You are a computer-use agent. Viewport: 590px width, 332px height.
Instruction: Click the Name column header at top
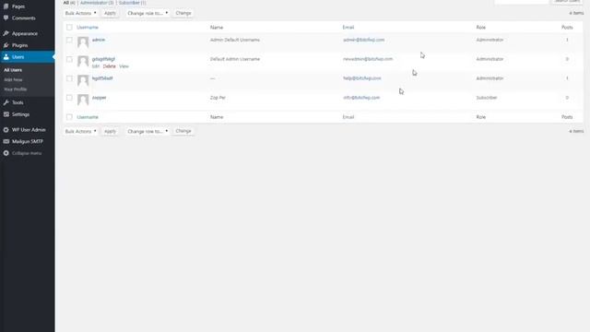click(x=217, y=28)
